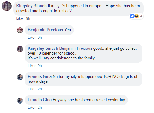Click Kingsley Sinach's small avatar on reply
Viewport: 154px width, 113px height.
click(x=20, y=49)
